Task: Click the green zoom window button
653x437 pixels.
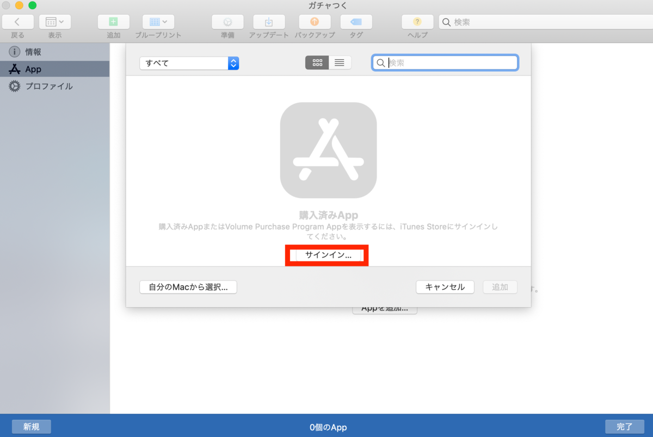Action: 32,5
